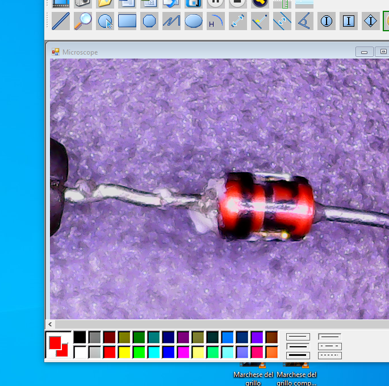Select the double-arrow distance dimension tool
Screen dimensions: 389x386
(238, 21)
